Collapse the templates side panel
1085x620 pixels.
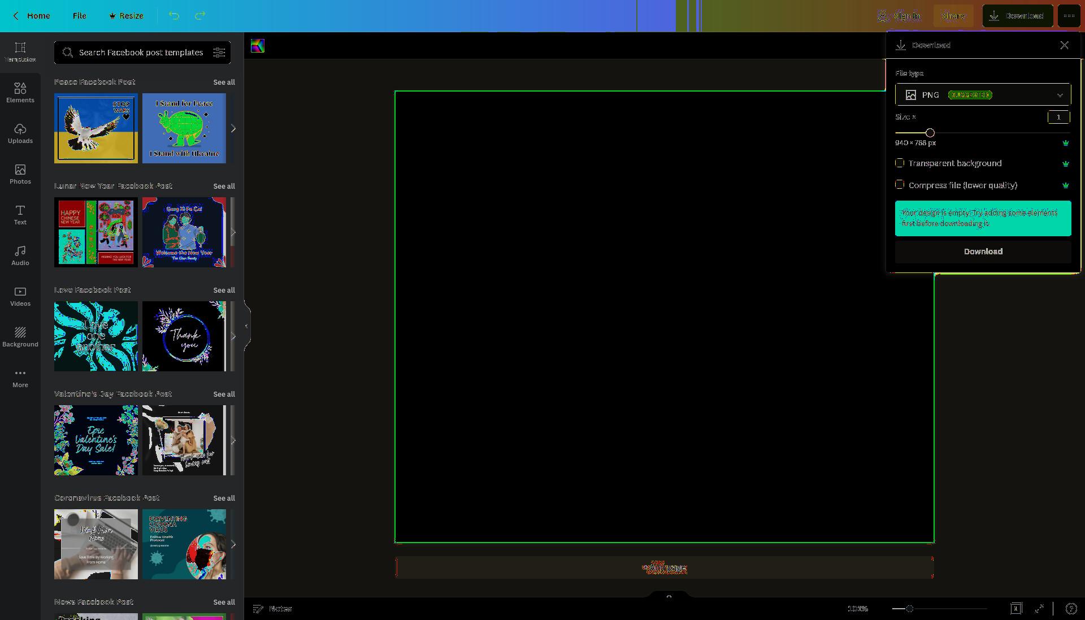coord(246,326)
